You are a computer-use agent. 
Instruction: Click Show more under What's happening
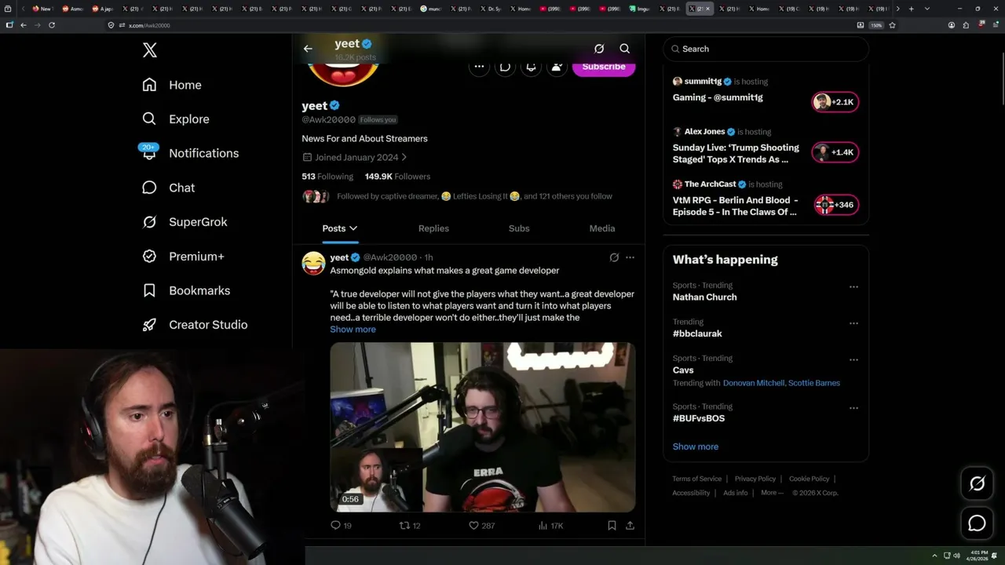click(x=695, y=447)
